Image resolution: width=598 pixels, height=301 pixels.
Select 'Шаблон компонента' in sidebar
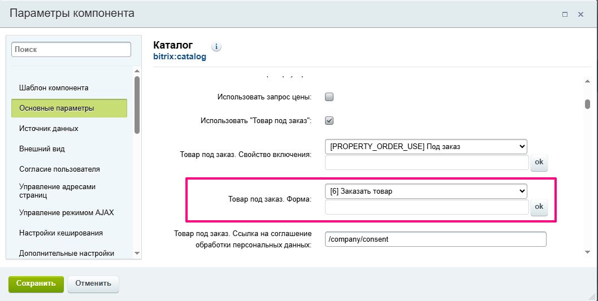54,88
